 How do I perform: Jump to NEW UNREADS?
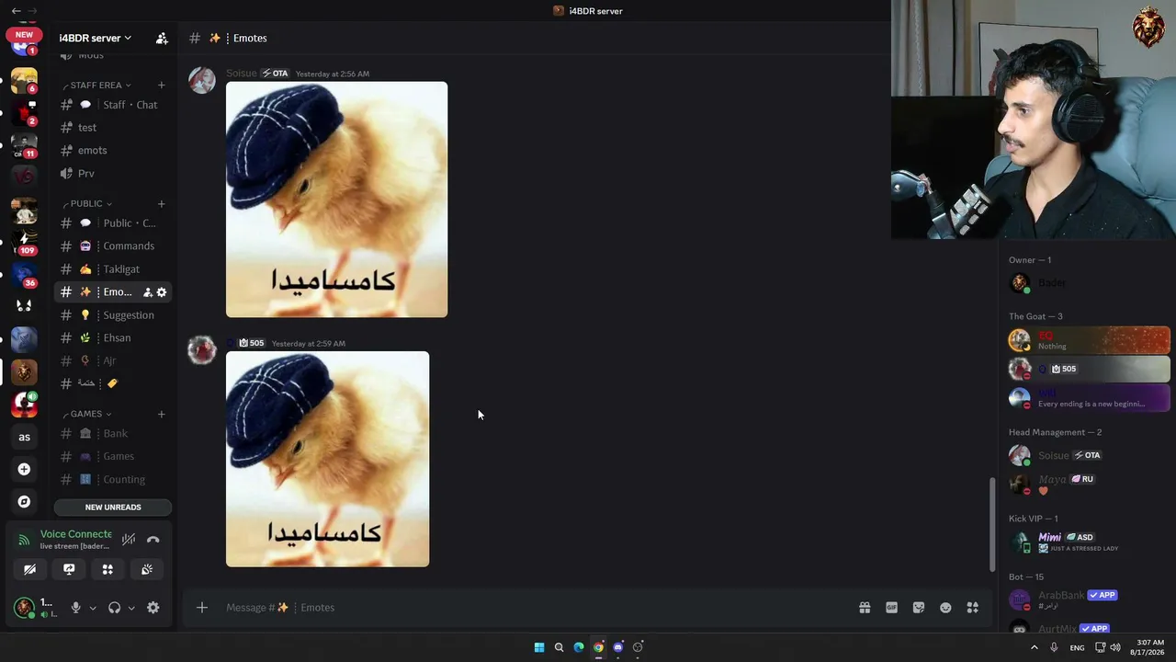point(113,508)
